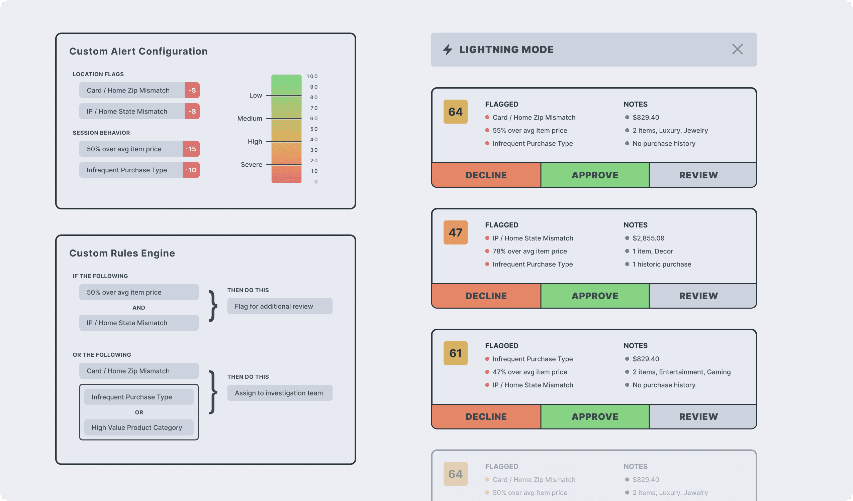Open the 'Flag for additional review' action field
Screen dimensions: 853x501
point(280,306)
